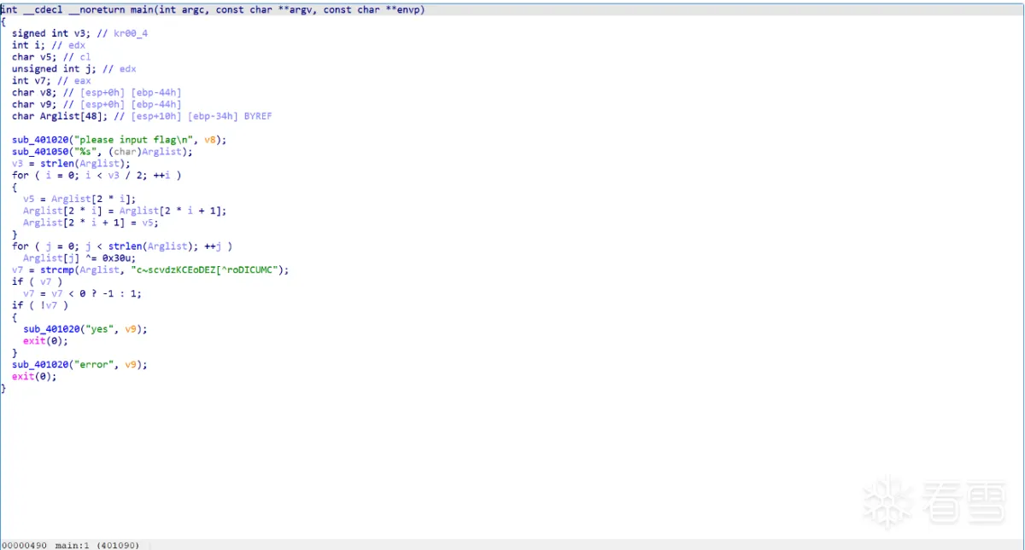Click the 'for ( j = 0; j < strlen' loop header
The width and height of the screenshot is (1025, 550).
(x=122, y=246)
